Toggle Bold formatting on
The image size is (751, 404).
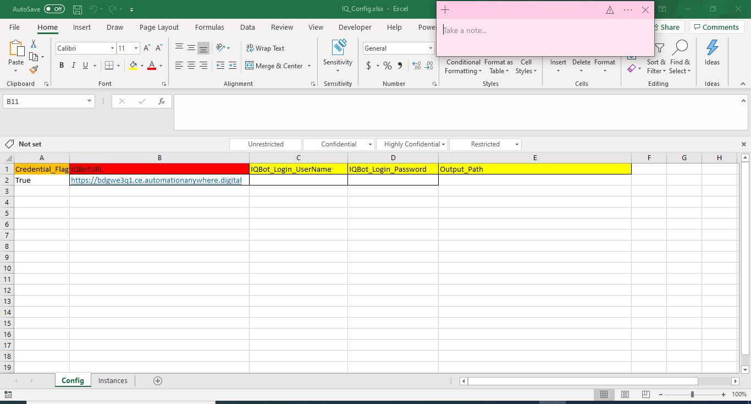coord(61,65)
